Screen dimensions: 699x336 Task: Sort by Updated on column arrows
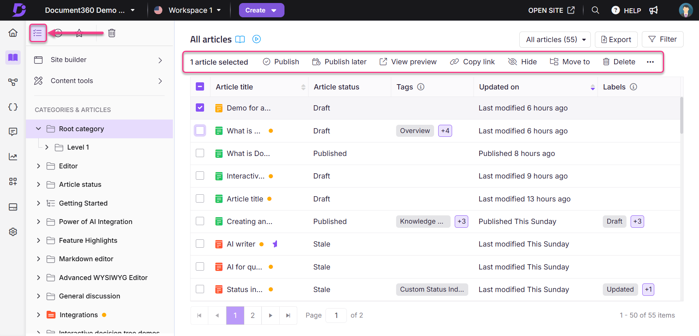(x=593, y=87)
